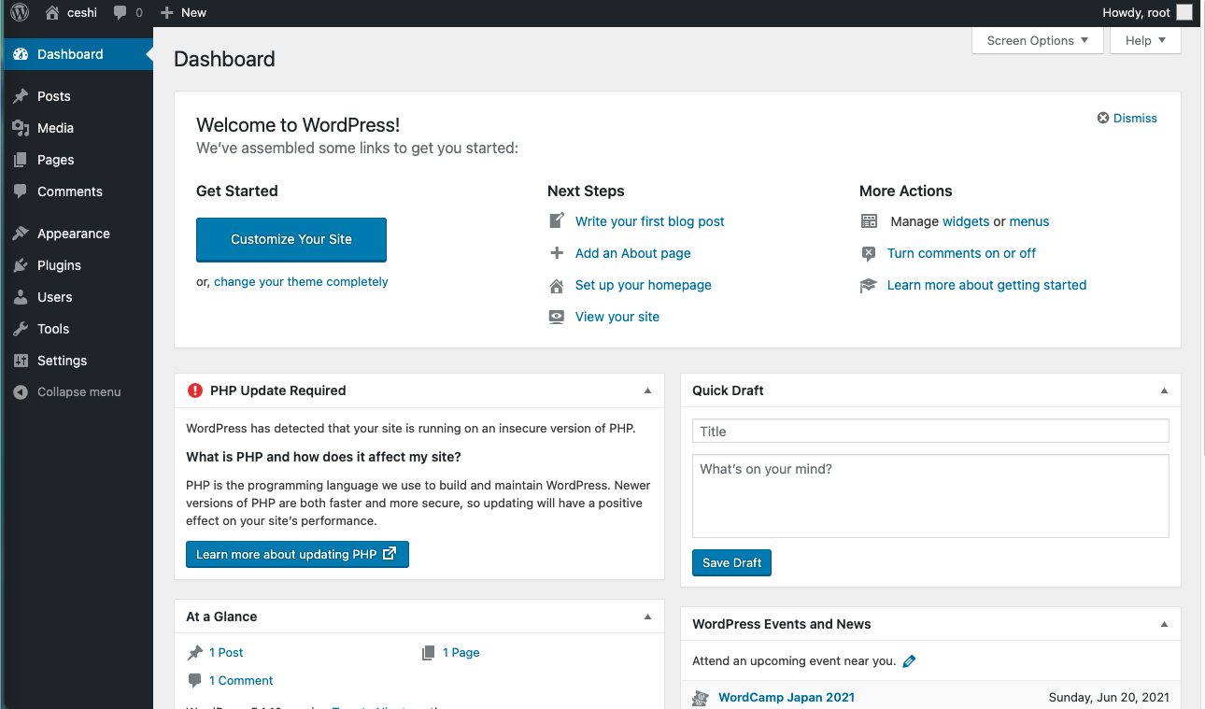
Task: Click the Tools wrench icon
Action: [x=21, y=329]
